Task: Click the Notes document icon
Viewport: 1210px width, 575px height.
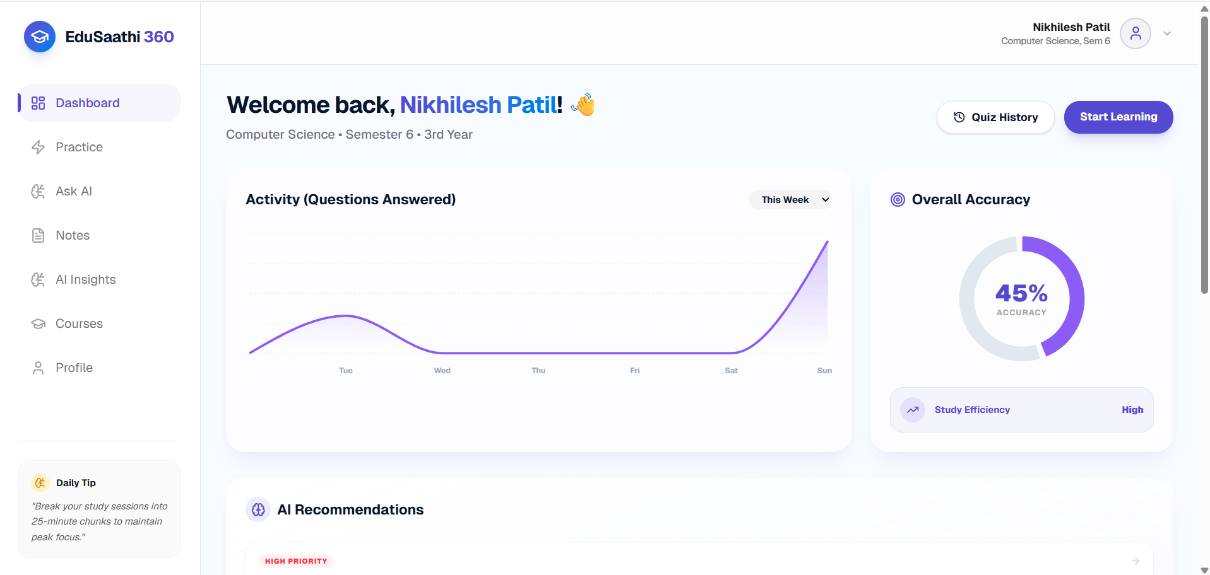Action: 38,235
